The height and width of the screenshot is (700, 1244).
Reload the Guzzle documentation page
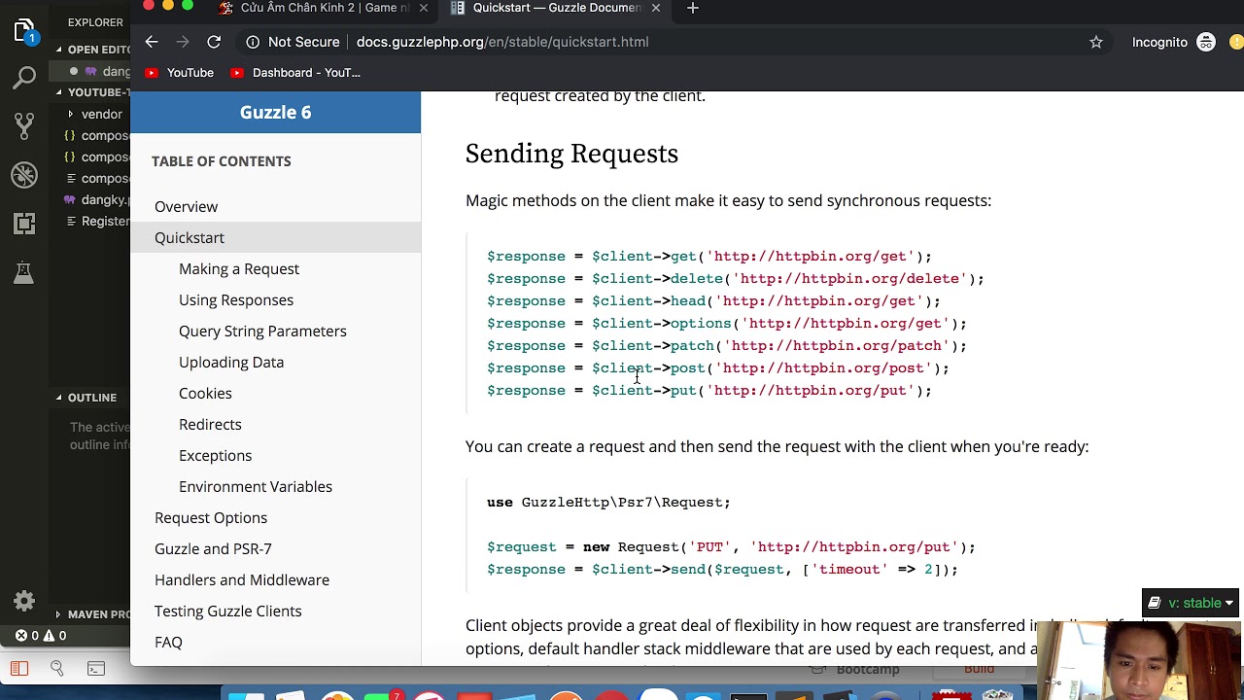pos(214,42)
